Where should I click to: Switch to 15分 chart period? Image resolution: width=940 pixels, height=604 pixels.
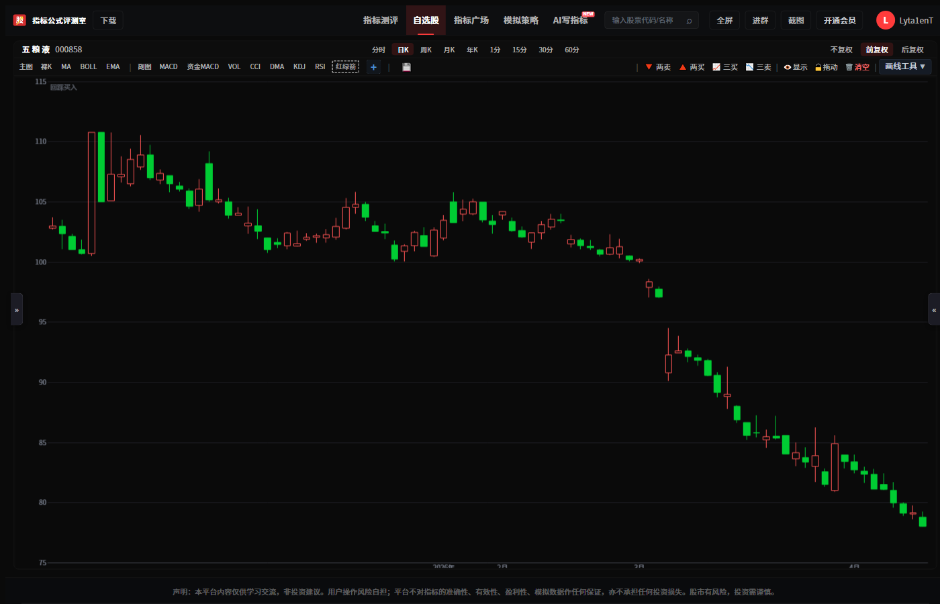coord(520,50)
